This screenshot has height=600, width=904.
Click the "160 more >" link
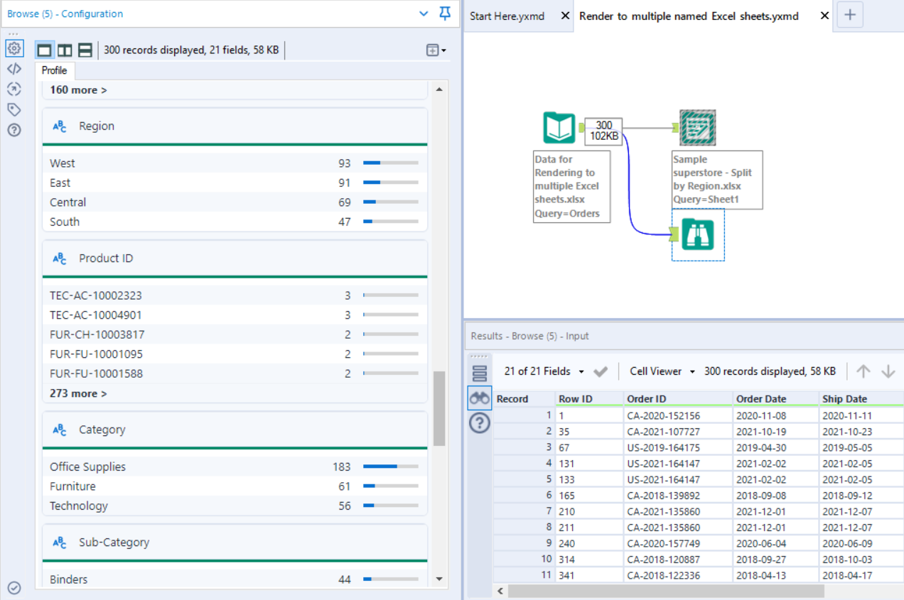pyautogui.click(x=77, y=89)
